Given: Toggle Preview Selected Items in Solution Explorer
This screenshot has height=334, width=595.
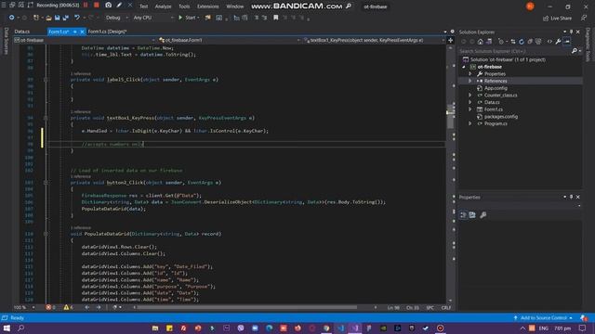Looking at the screenshot, I should (x=567, y=42).
